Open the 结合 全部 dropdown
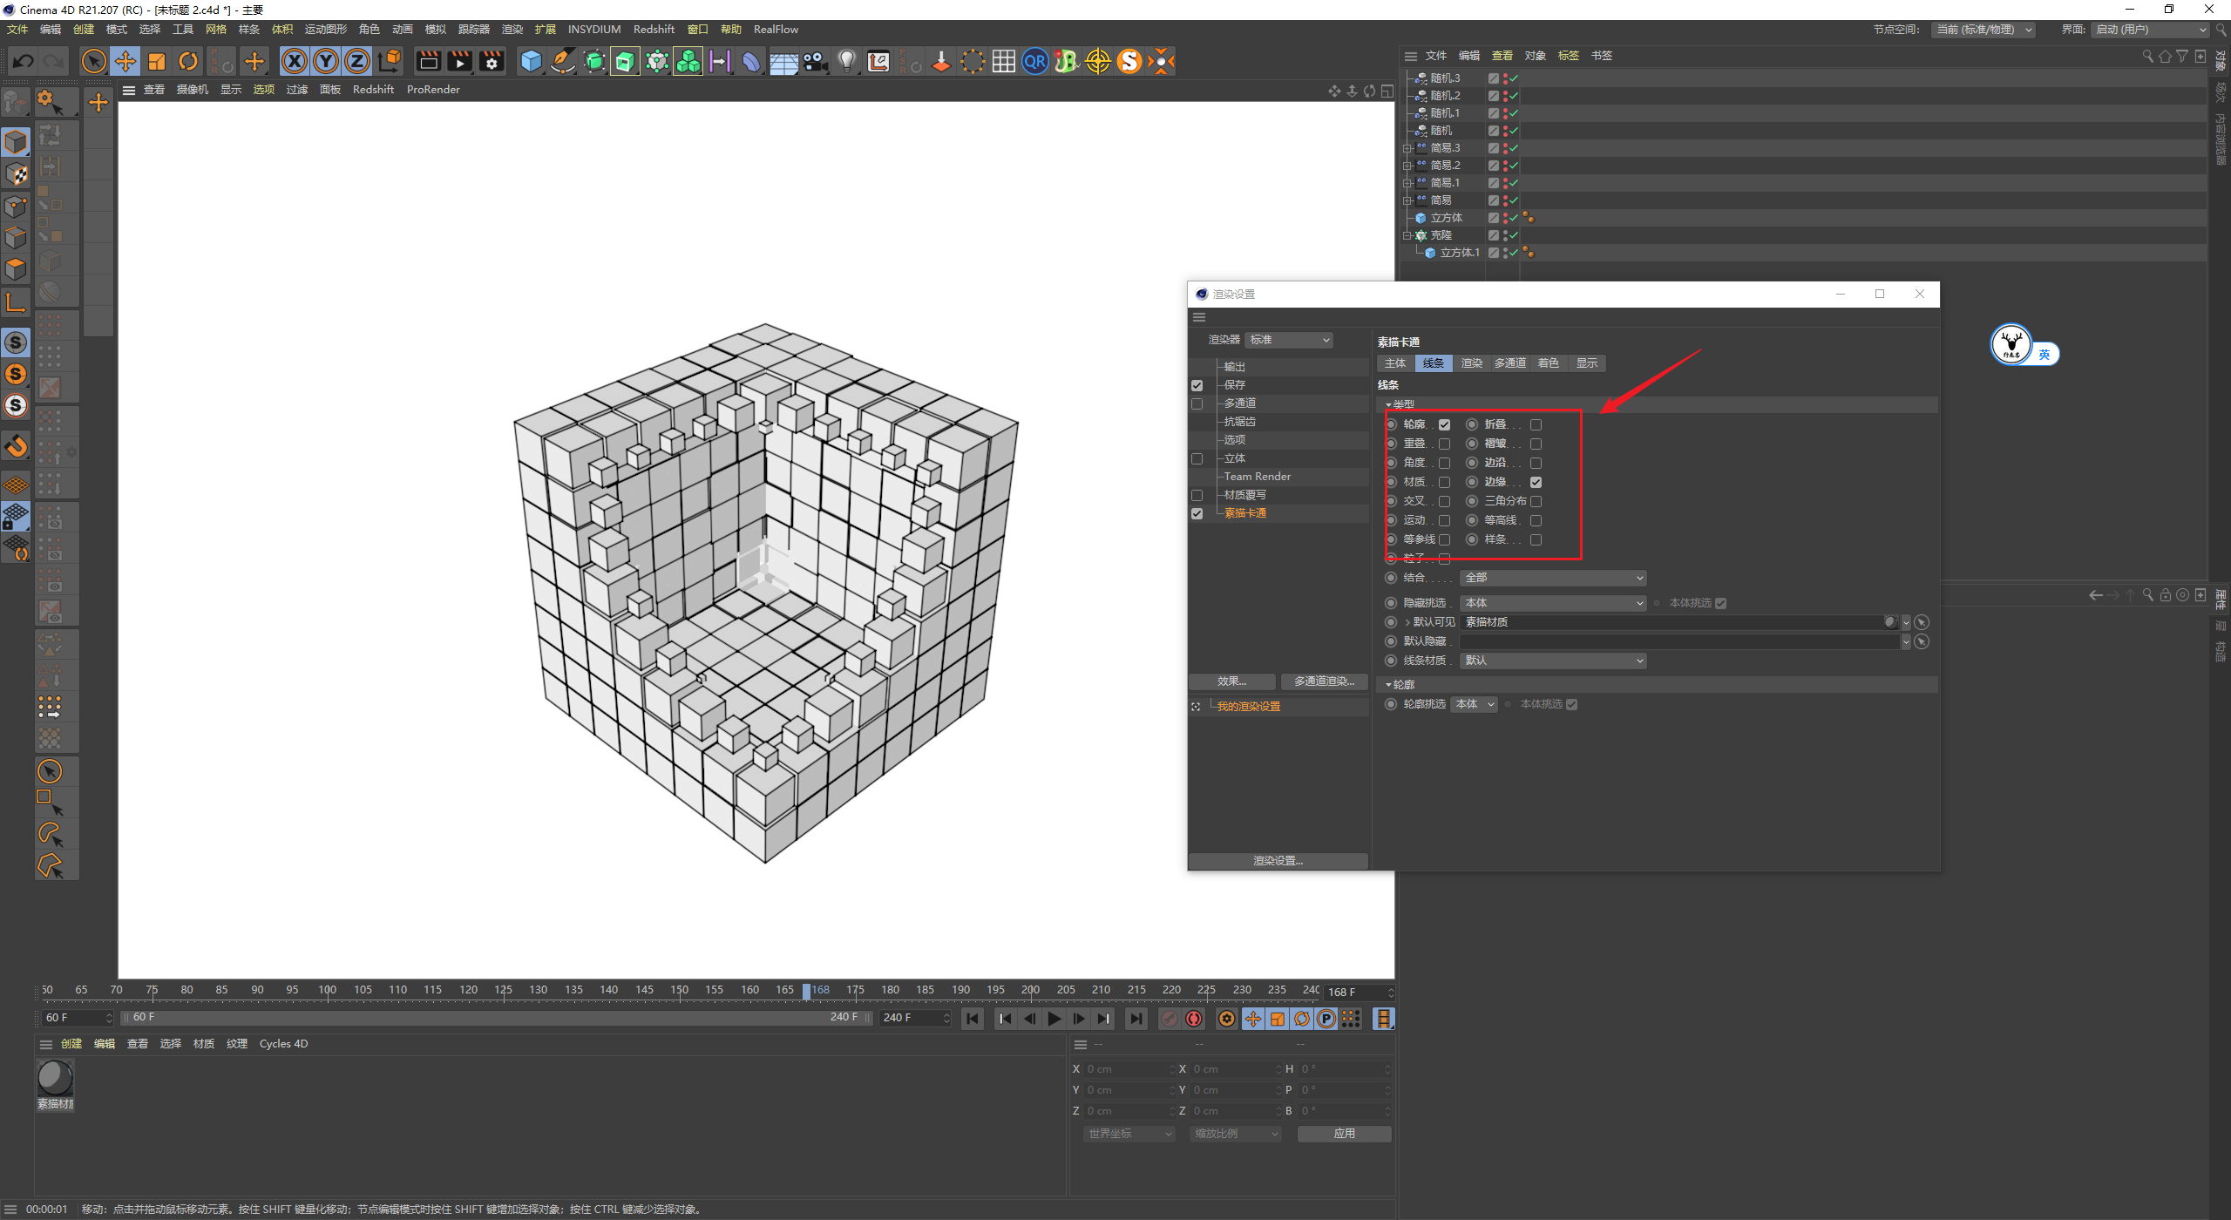2231x1220 pixels. tap(1554, 578)
